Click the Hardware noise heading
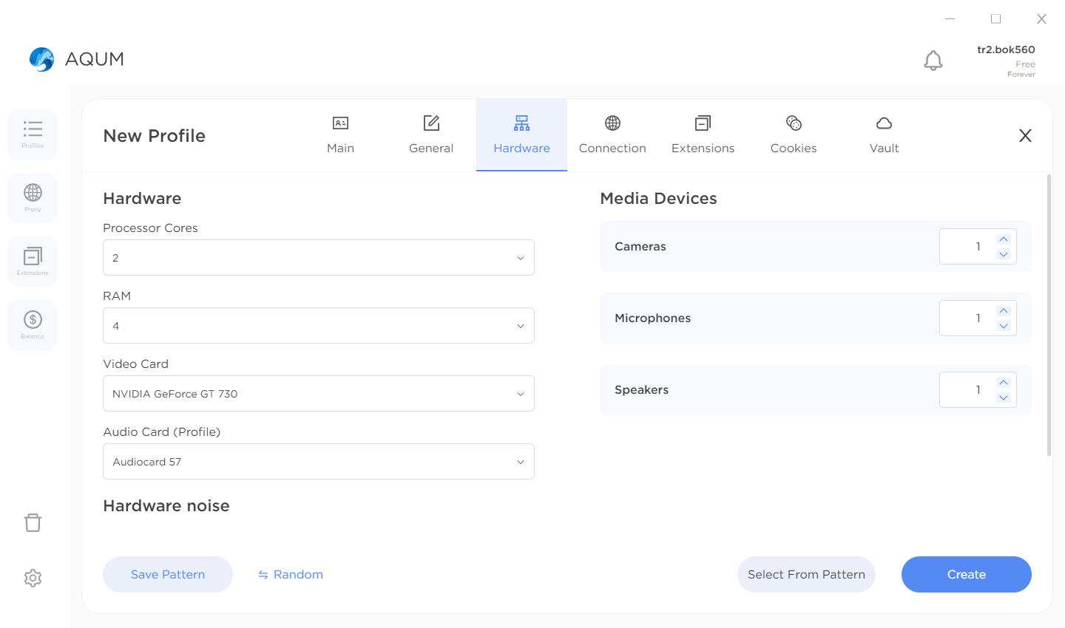The height and width of the screenshot is (628, 1065). pyautogui.click(x=166, y=506)
